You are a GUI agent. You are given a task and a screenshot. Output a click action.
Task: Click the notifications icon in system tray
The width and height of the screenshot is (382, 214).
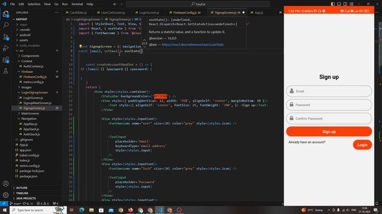pos(376,210)
